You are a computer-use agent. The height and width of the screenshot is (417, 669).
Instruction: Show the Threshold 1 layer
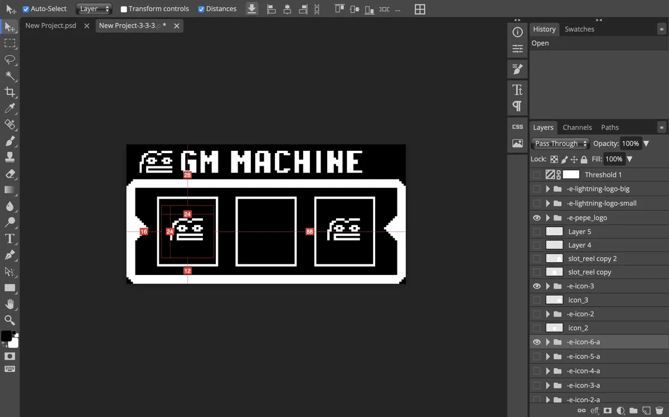537,175
